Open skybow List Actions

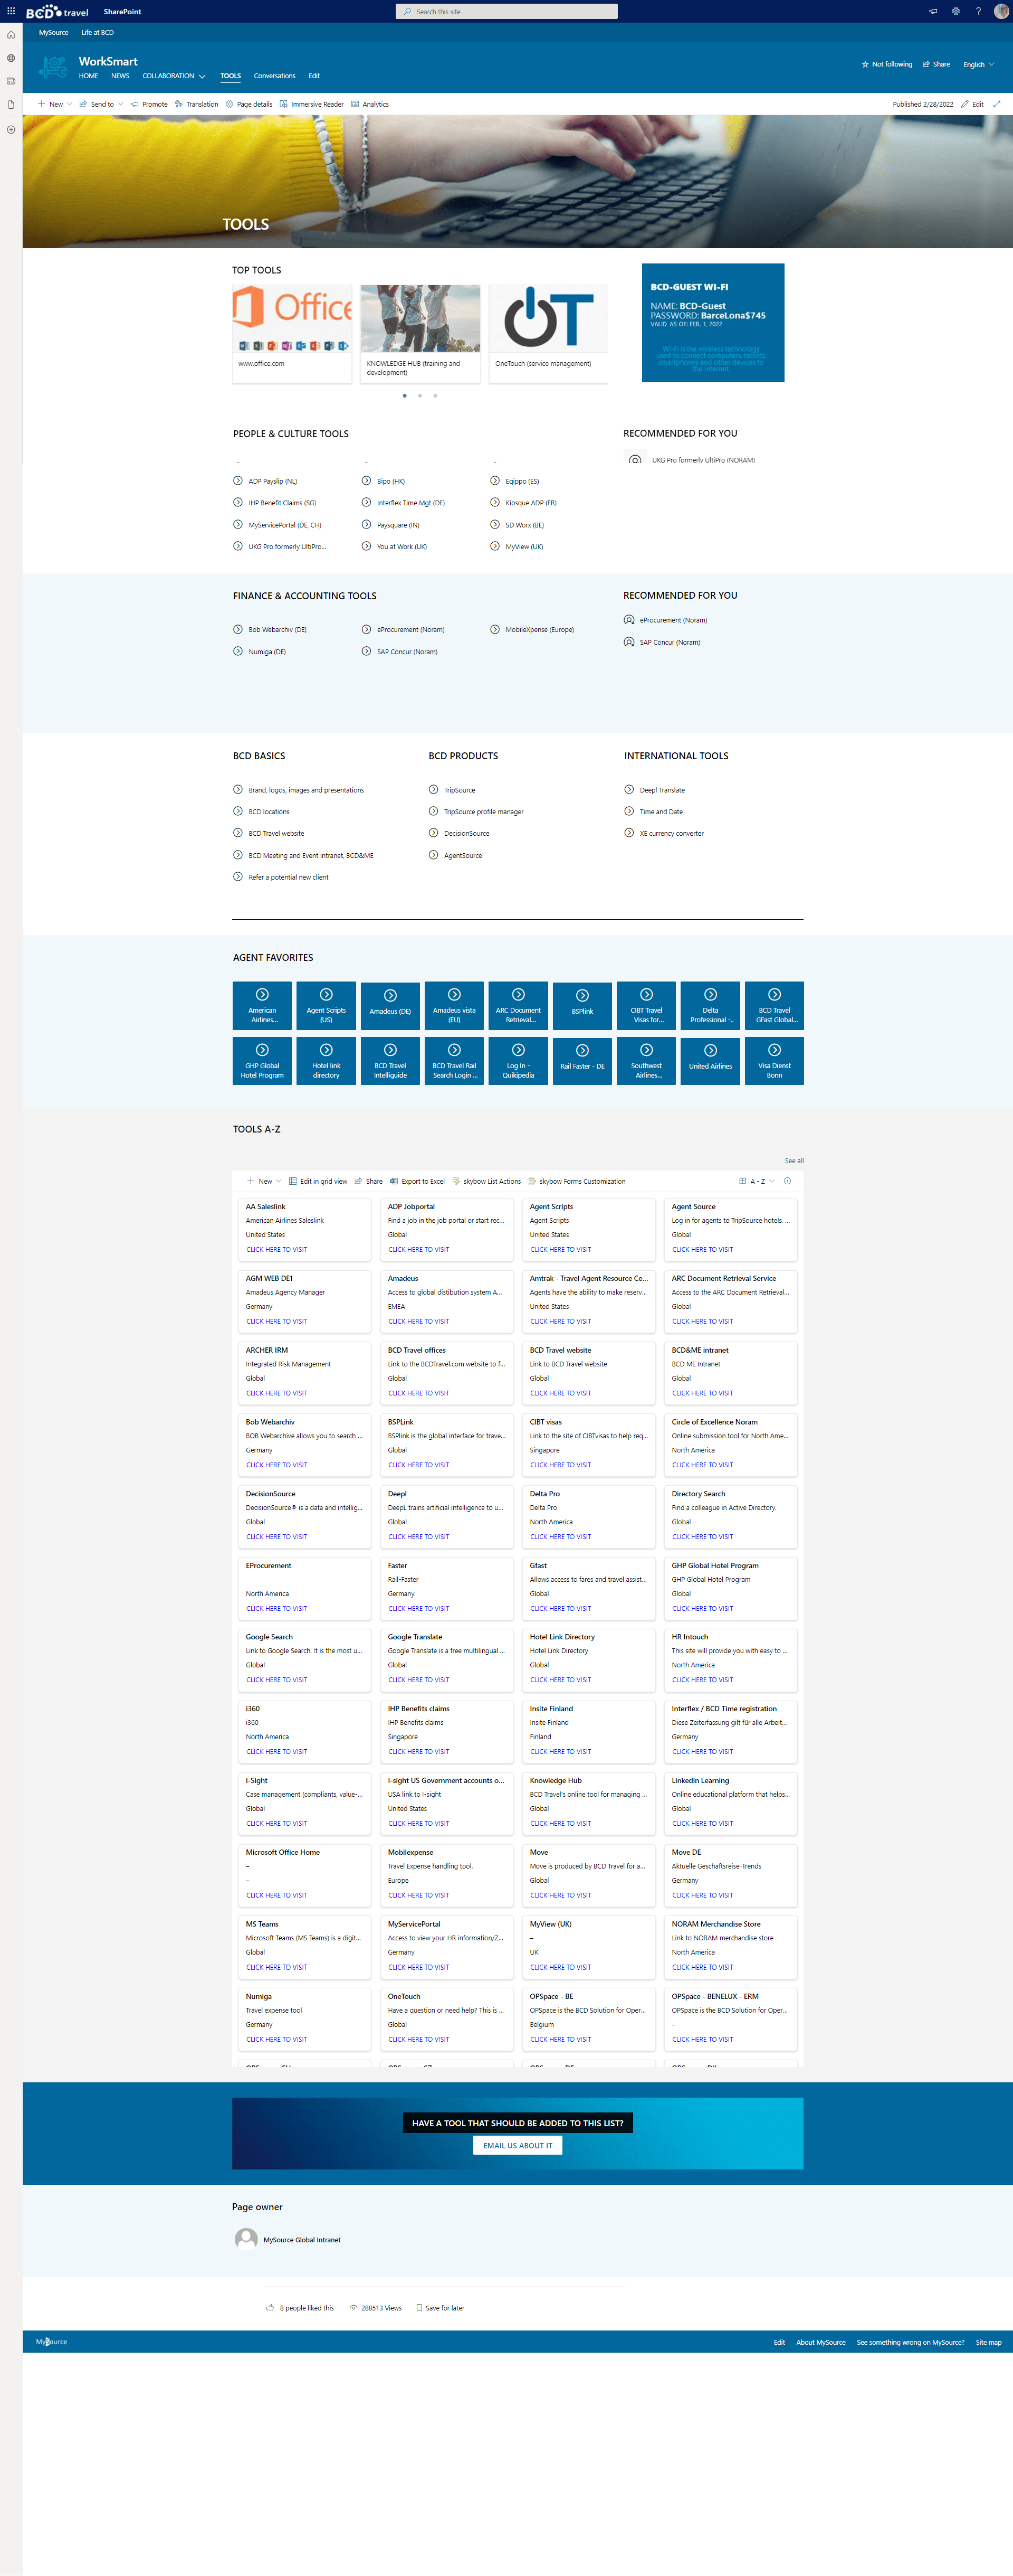coord(486,1181)
